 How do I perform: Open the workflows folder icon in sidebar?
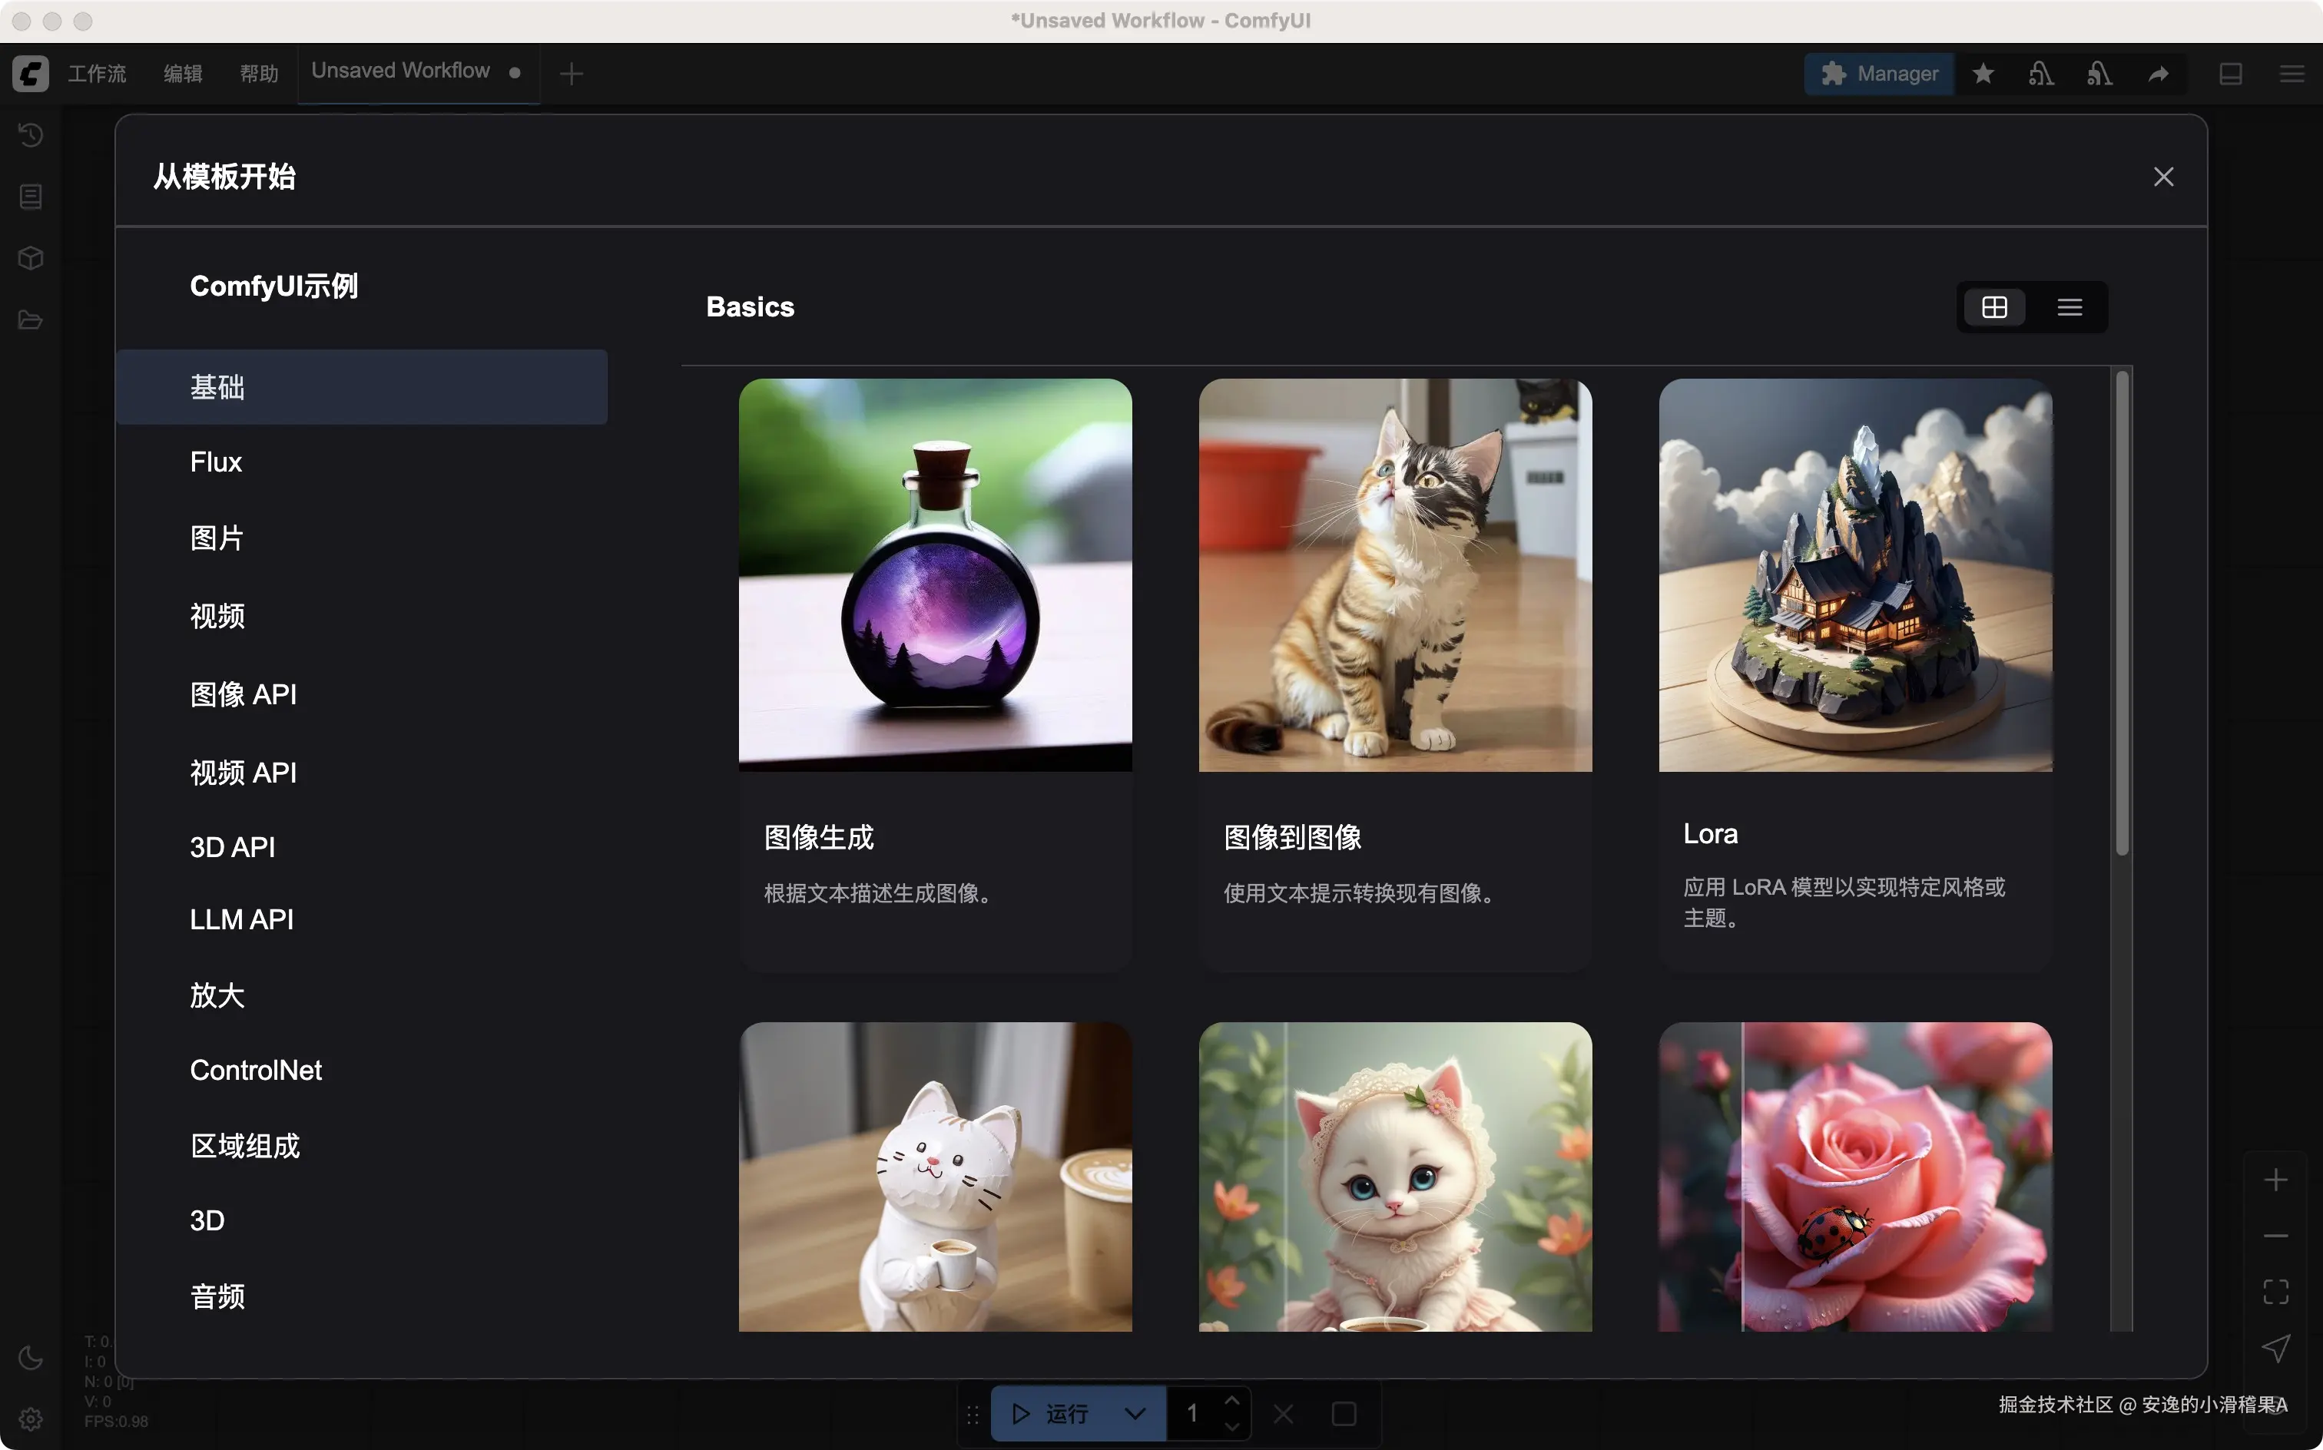click(x=31, y=319)
